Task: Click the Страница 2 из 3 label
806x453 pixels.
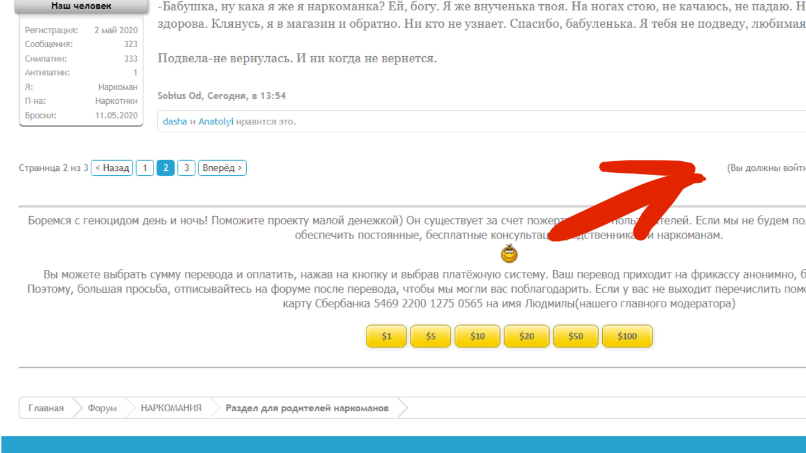Action: (53, 168)
